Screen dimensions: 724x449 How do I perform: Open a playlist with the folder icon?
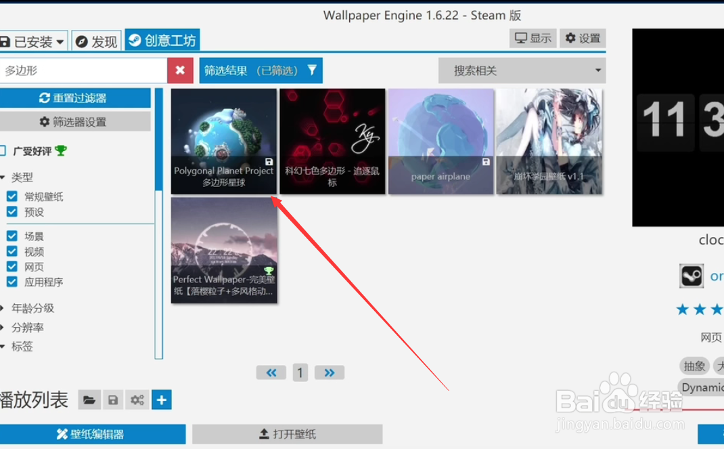point(89,400)
